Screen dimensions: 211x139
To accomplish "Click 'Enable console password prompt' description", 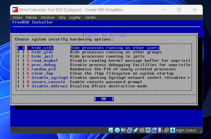I will 106,82.
